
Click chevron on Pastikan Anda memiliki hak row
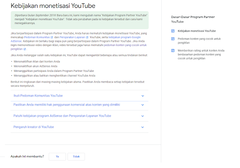[x=142, y=105]
